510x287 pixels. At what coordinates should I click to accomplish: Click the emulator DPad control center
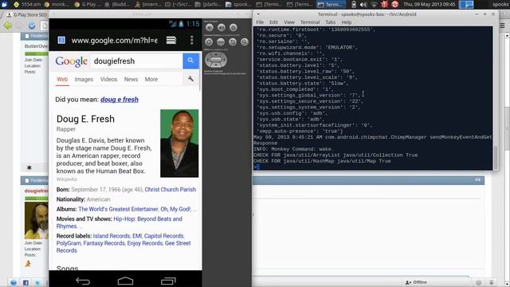(x=216, y=60)
